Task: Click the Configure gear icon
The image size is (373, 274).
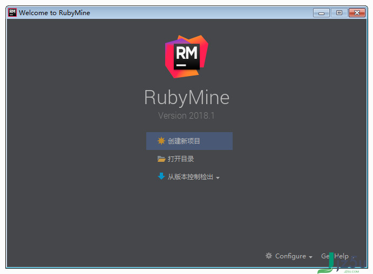Action: coord(269,256)
